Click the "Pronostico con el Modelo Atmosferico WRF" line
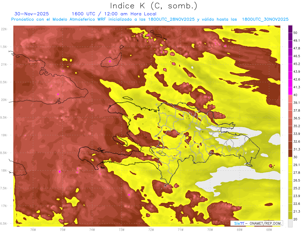 [x=150, y=19]
